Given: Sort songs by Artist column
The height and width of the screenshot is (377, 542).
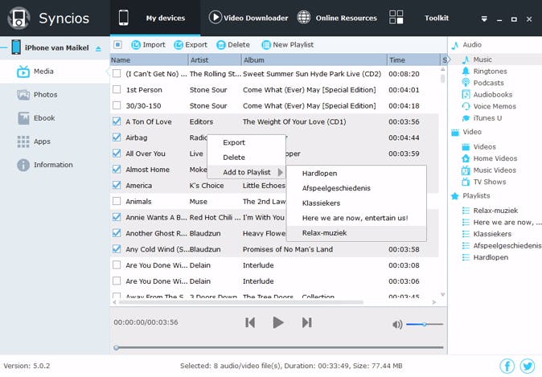Looking at the screenshot, I should tap(215, 59).
